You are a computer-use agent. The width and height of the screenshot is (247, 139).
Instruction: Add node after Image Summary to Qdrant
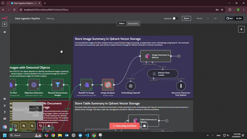[x=179, y=56]
